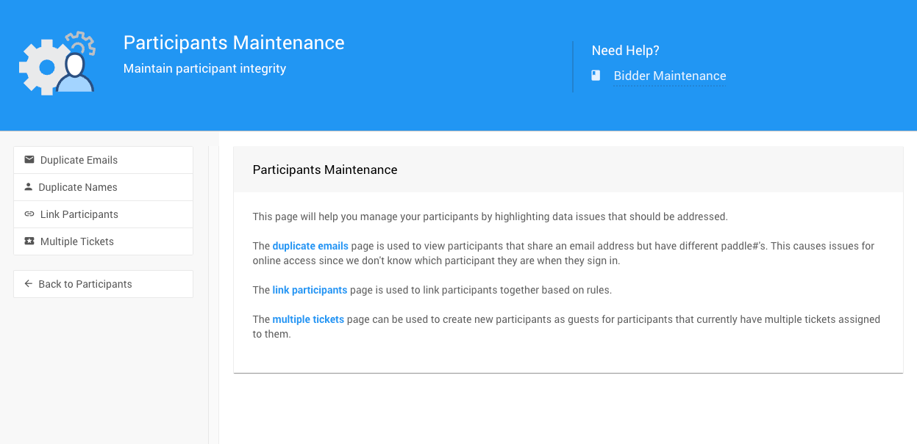917x444 pixels.
Task: Open Multiple Tickets from the sidebar
Action: coord(77,241)
